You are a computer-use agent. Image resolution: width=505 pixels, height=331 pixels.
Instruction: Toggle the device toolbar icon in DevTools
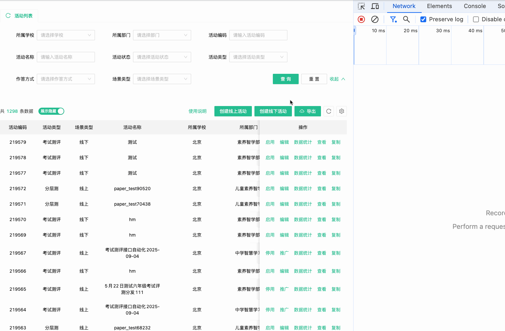[375, 6]
